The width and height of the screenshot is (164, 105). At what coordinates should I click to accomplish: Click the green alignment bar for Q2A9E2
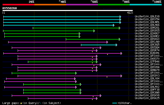coord(42,36)
